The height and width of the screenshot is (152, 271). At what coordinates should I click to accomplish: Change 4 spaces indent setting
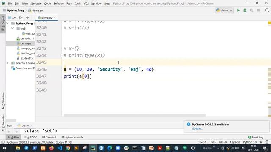pos(235,142)
